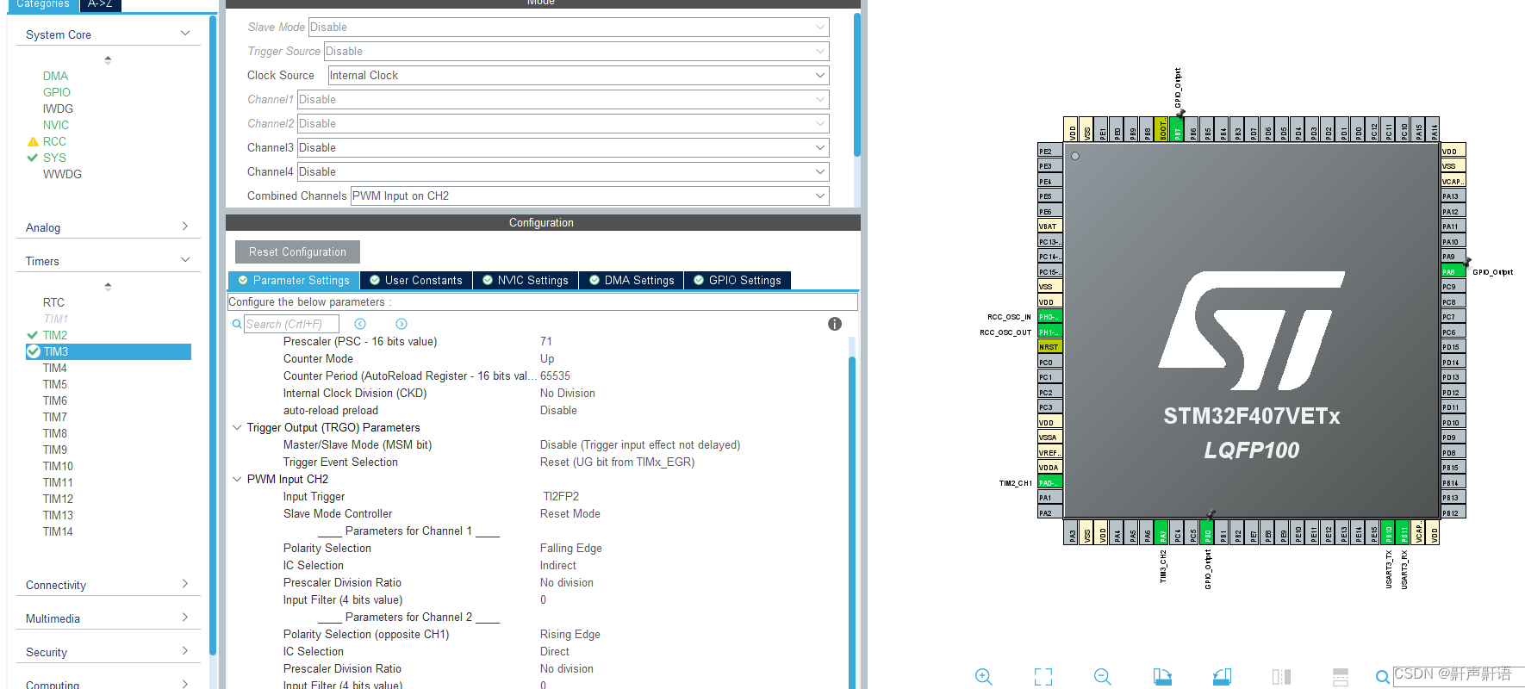Viewport: 1525px width, 689px height.
Task: Open the NVIC item under System Core
Action: (x=56, y=125)
